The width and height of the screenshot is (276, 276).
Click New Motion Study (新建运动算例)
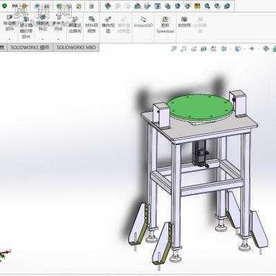(x=75, y=25)
